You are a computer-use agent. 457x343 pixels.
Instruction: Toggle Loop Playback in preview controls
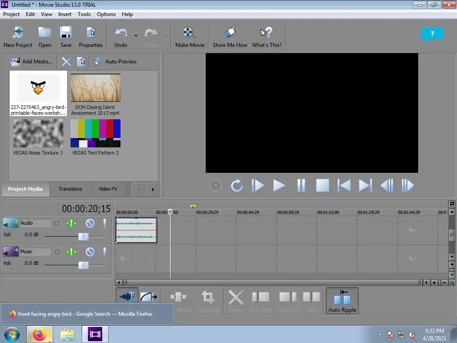pos(237,185)
